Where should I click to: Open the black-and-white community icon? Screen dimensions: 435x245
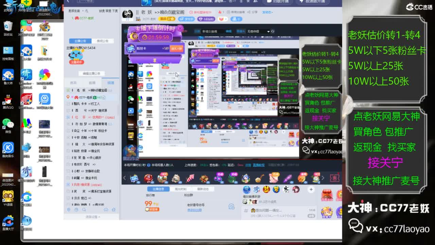click(x=286, y=189)
